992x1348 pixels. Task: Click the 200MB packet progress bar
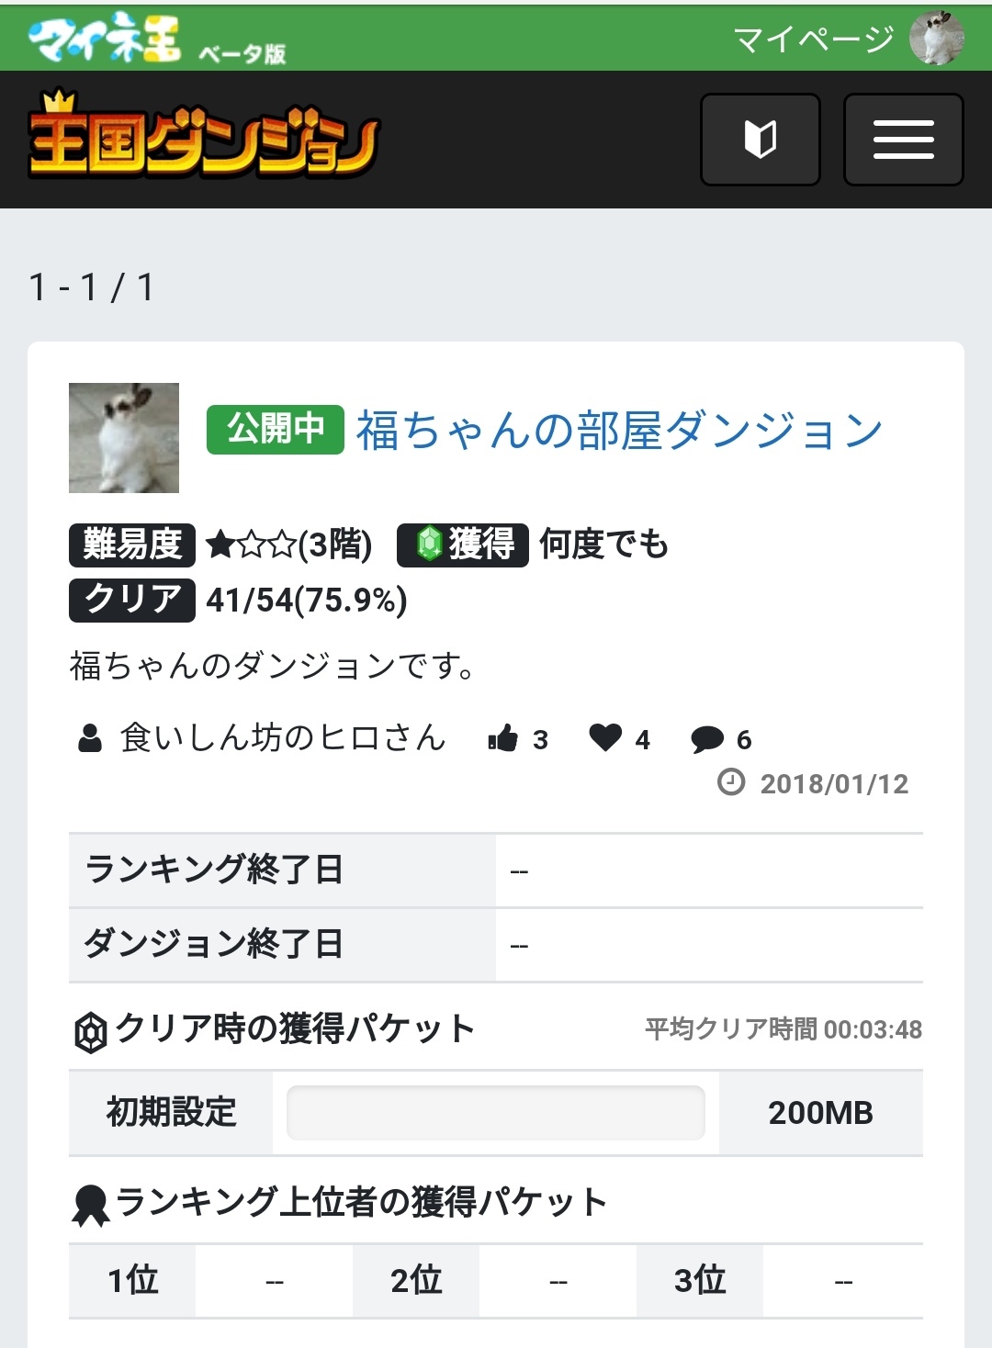pyautogui.click(x=496, y=1112)
